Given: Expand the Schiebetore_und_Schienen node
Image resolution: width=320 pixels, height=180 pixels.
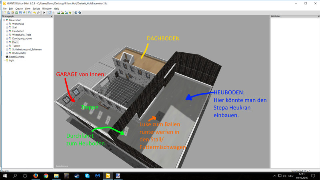Looking at the screenshot, I should (7, 50).
